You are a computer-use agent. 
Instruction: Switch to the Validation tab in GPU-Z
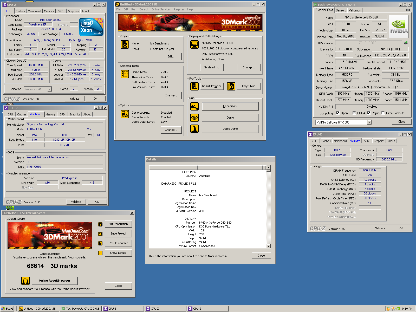click(355, 10)
